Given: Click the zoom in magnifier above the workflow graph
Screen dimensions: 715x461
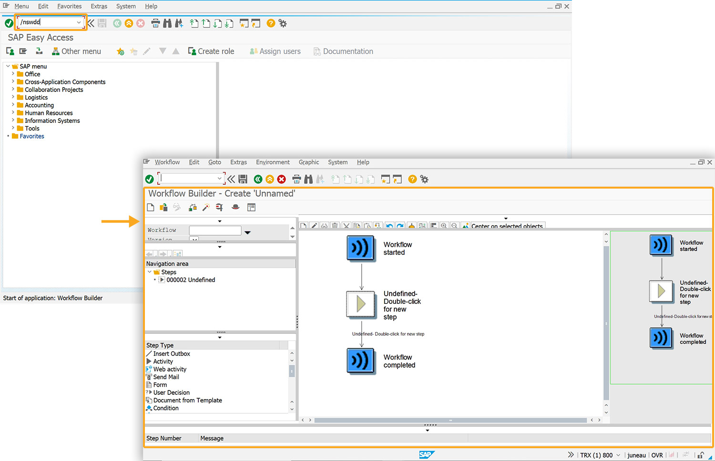Looking at the screenshot, I should [444, 226].
